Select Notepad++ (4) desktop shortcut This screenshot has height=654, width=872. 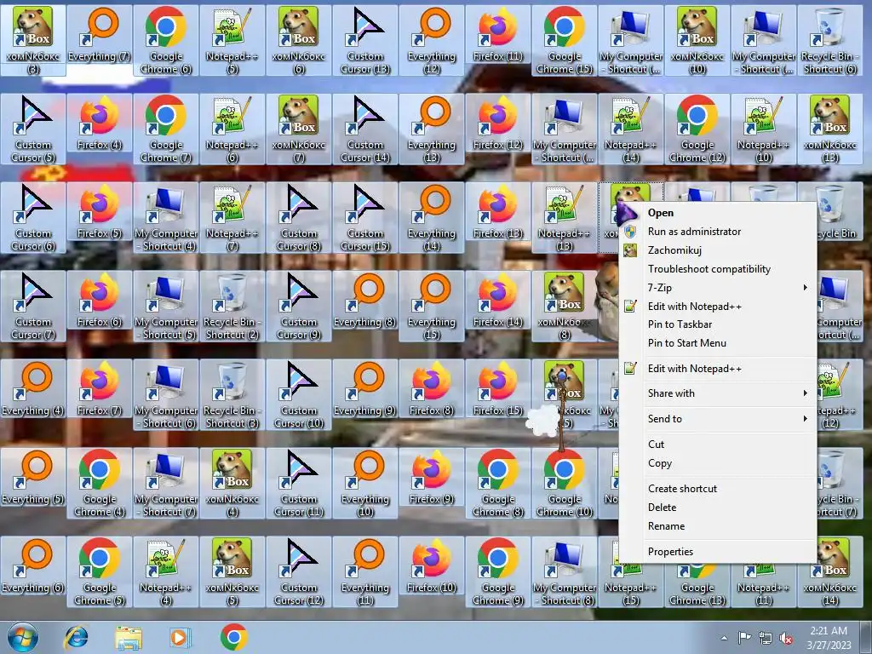[x=166, y=571]
